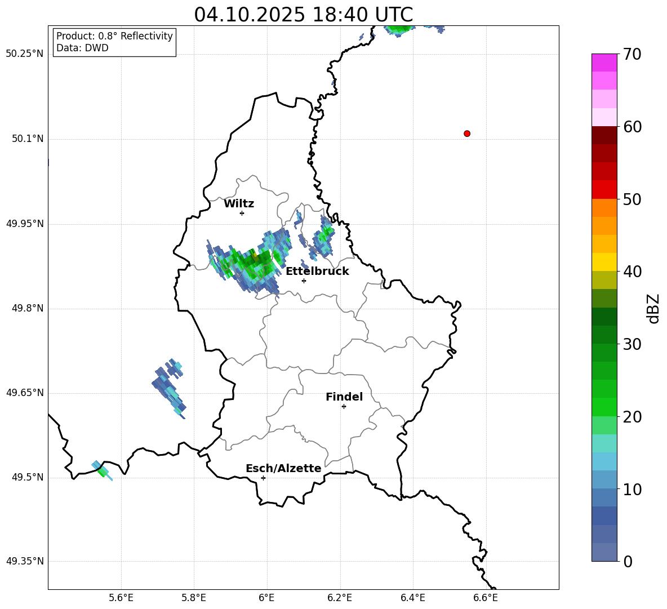Click the blue rain cell west of Luxembourg border

pyautogui.click(x=169, y=388)
